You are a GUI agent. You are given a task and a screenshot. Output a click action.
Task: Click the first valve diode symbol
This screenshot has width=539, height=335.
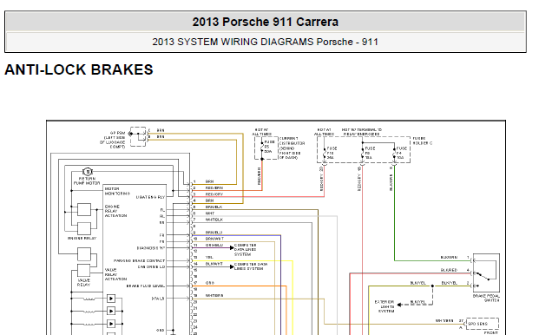point(111,299)
